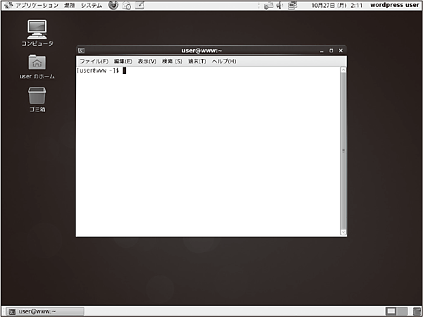This screenshot has height=317, width=423.
Task: Open the terminal ヘルプ(H) menu
Action: pyautogui.click(x=224, y=61)
